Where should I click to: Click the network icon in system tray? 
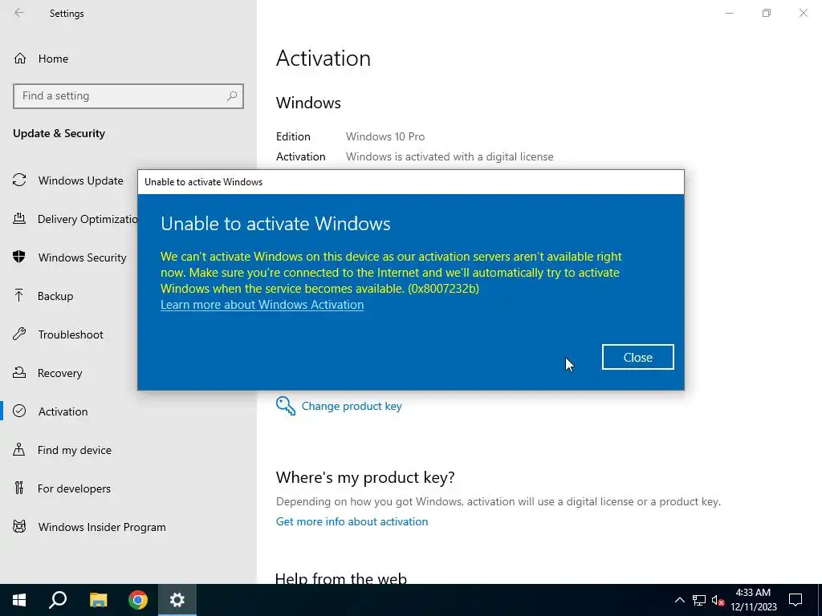tap(699, 600)
